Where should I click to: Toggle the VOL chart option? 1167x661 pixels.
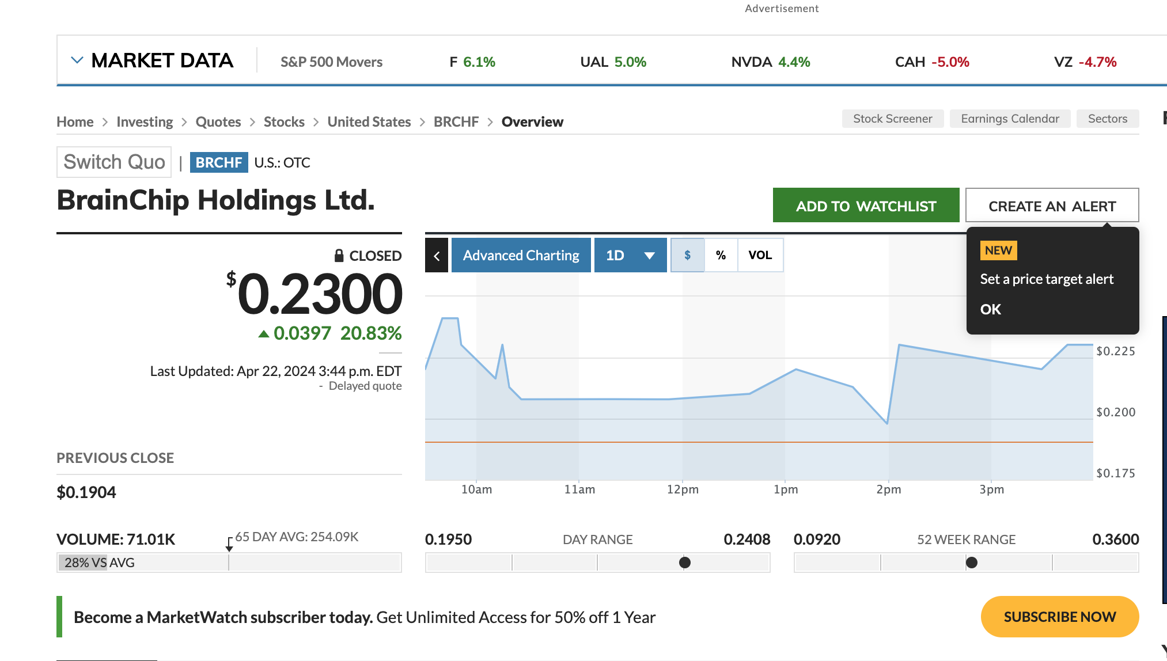pos(760,255)
